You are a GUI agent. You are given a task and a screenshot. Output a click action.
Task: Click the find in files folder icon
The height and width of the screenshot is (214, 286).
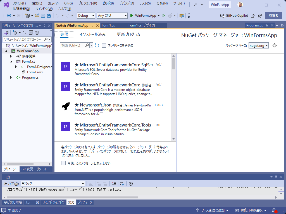pyautogui.click(x=182, y=16)
